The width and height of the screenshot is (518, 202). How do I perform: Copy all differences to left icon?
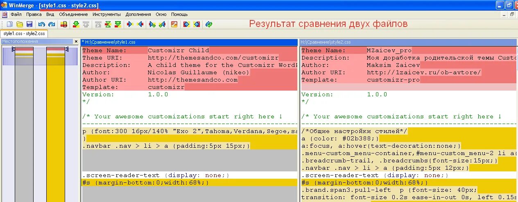click(197, 24)
